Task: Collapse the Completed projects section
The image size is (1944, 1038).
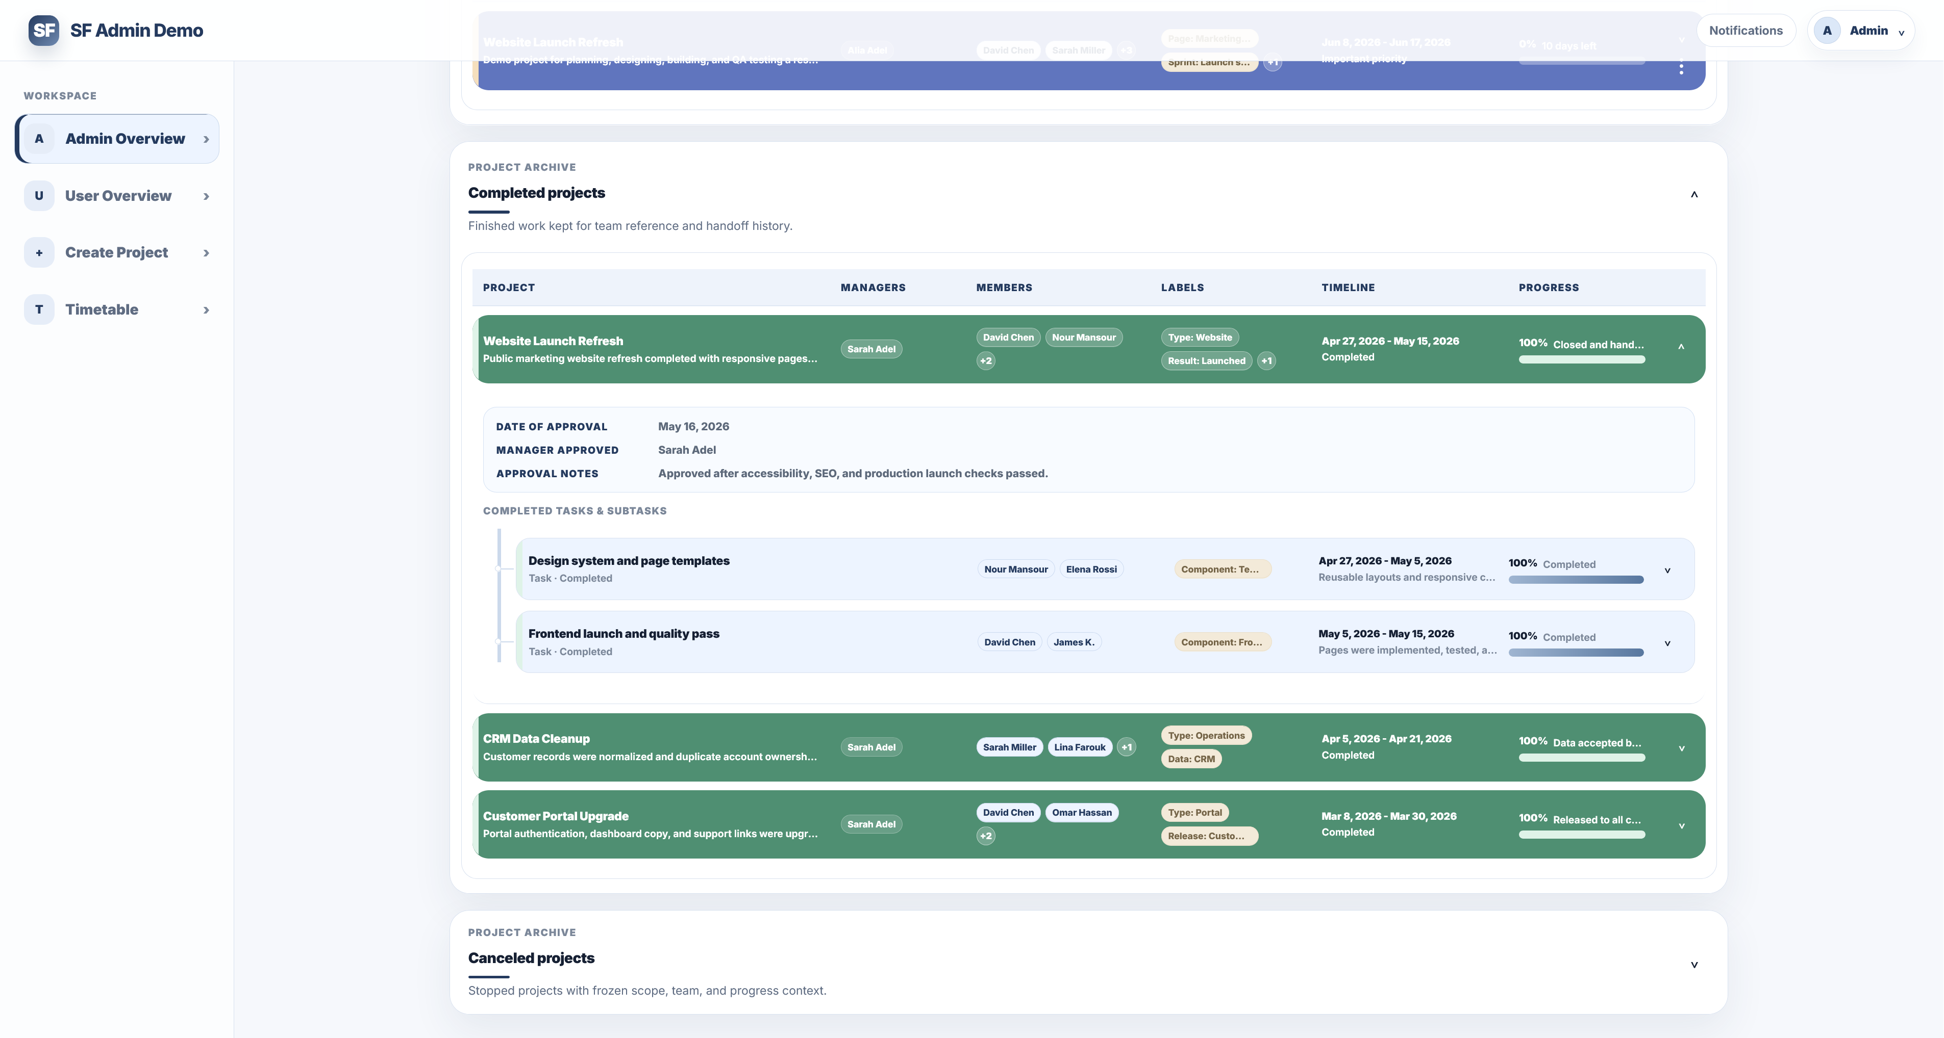Action: 1694,194
